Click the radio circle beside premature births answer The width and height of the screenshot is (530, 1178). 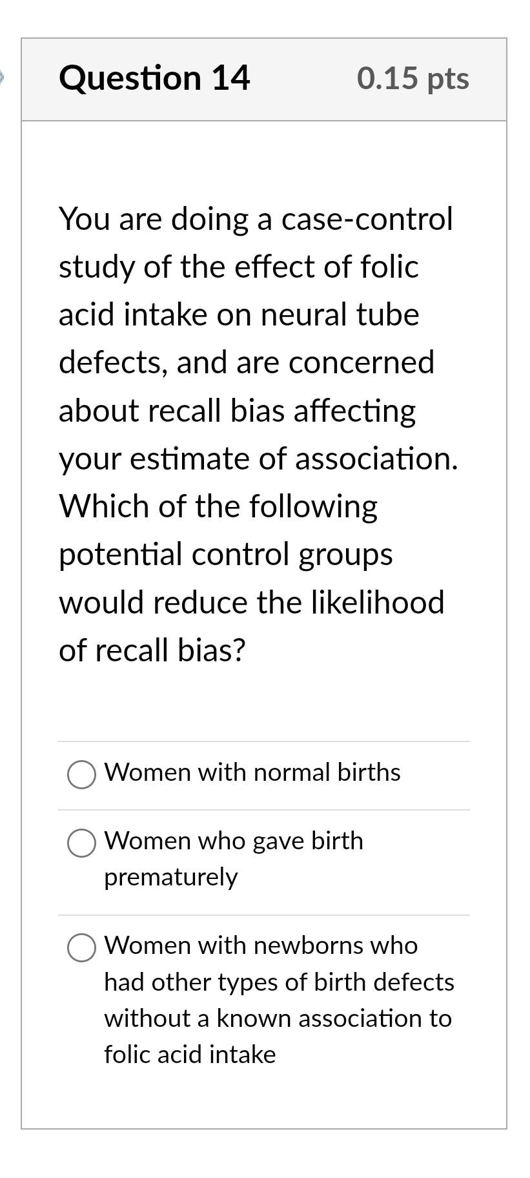(81, 842)
